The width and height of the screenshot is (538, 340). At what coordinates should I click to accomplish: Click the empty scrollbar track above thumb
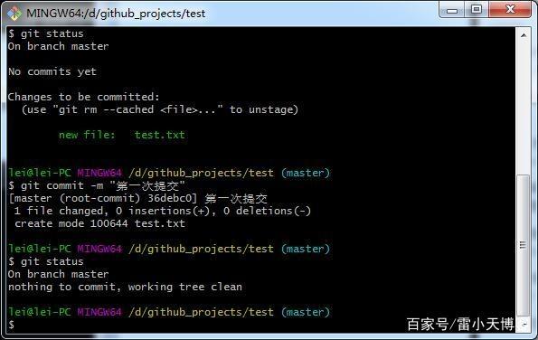pyautogui.click(x=524, y=109)
